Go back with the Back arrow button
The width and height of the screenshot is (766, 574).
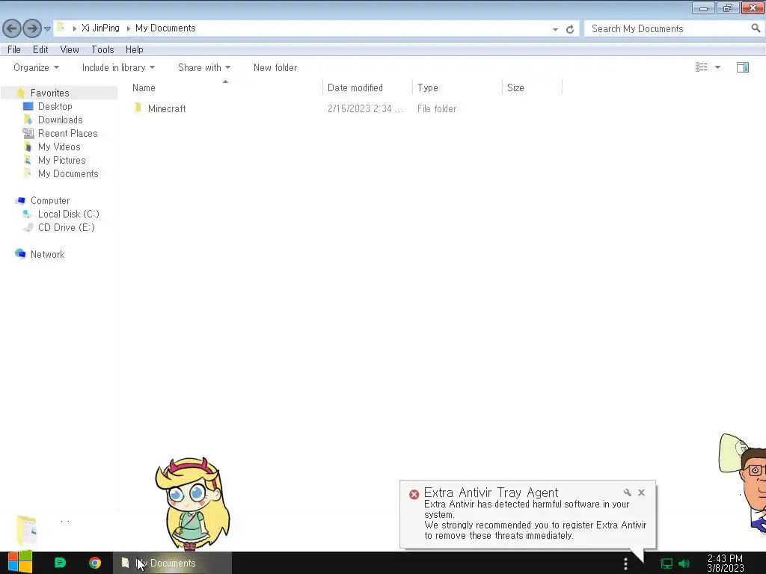click(12, 28)
